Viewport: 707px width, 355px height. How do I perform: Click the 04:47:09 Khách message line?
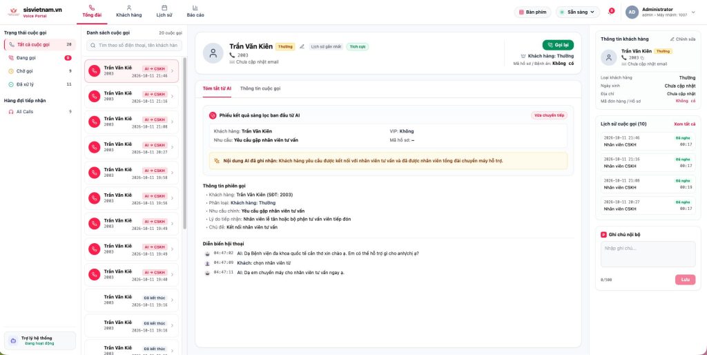248,263
